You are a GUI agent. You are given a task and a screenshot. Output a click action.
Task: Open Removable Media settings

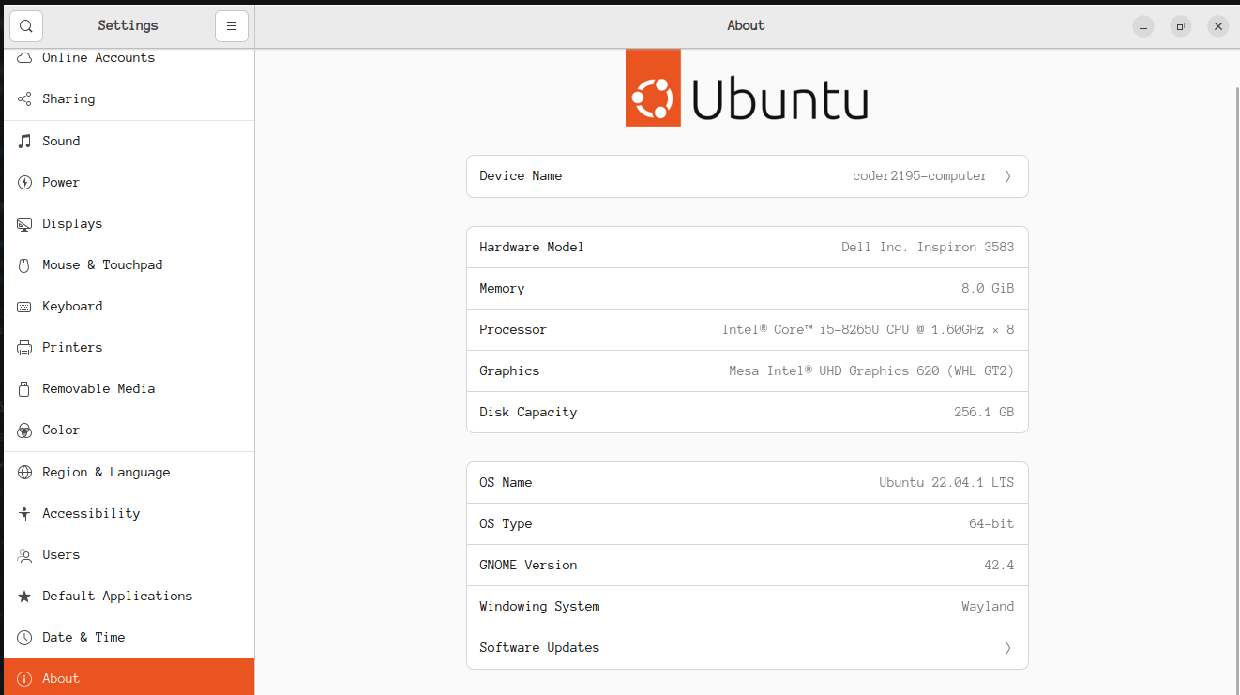point(100,388)
